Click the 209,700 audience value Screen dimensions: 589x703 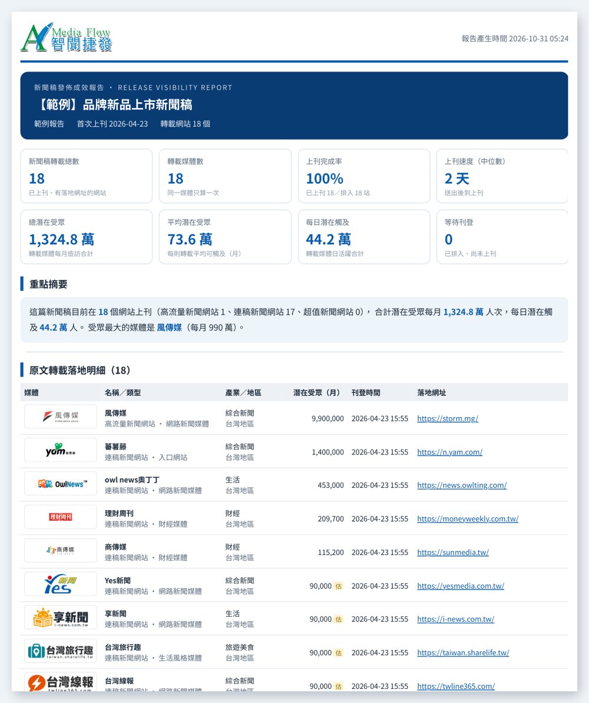point(331,519)
